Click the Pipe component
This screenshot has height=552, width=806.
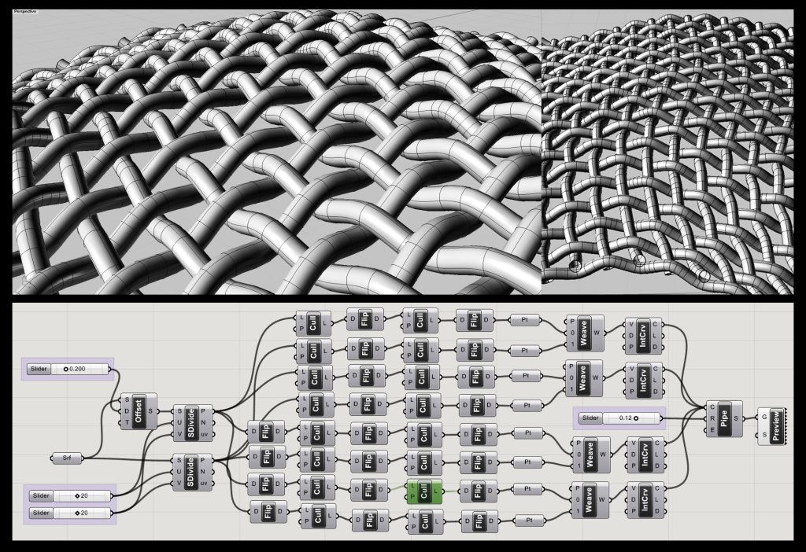tap(725, 418)
